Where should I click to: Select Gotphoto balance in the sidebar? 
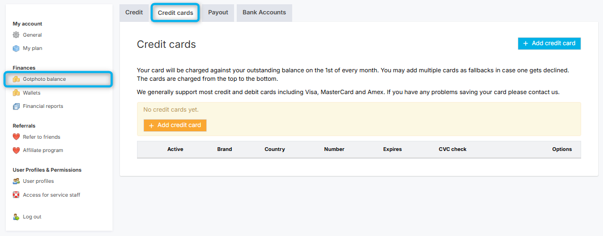59,79
